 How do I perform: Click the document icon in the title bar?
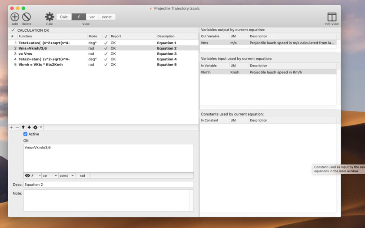151,8
